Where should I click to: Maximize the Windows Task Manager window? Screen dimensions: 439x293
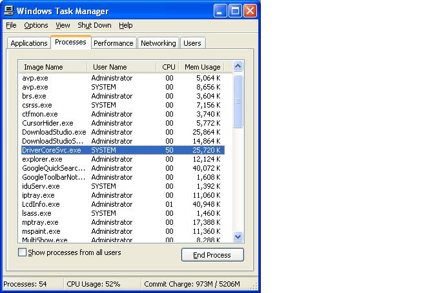[x=235, y=11]
